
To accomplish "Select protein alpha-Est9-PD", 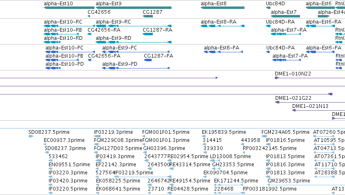I will point(136,68).
